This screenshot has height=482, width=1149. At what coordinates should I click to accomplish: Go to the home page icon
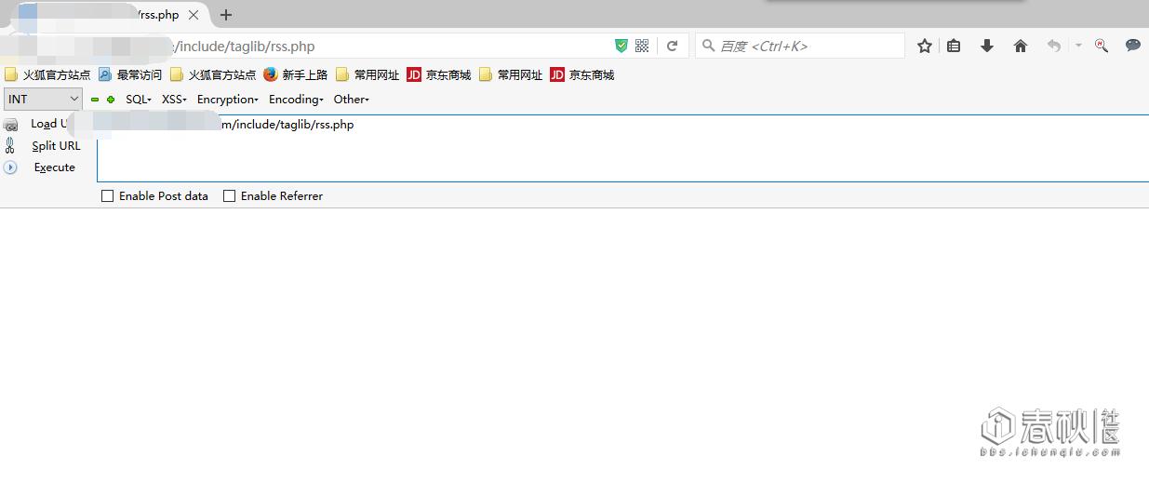tap(1021, 46)
